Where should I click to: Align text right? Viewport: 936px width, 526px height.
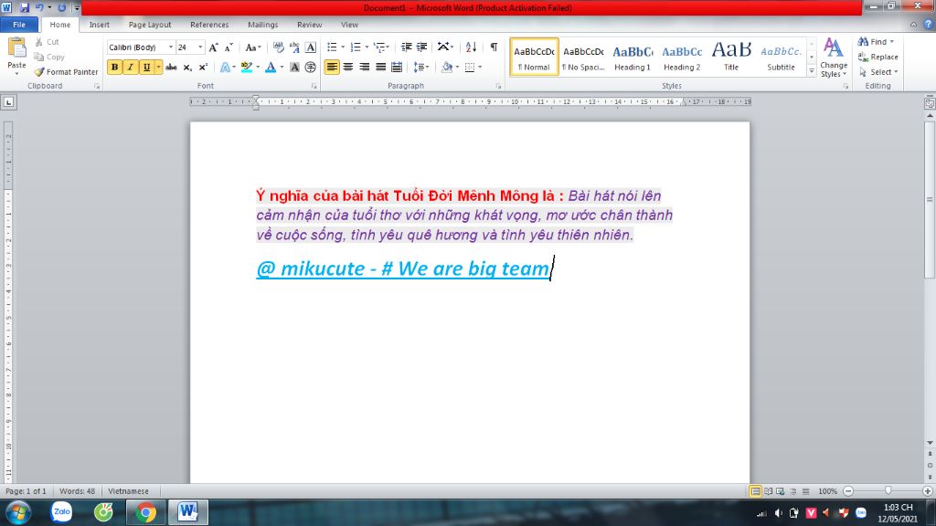click(364, 67)
